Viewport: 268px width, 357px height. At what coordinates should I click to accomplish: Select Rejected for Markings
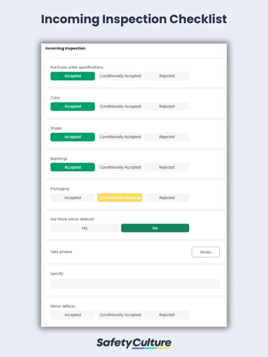pos(167,167)
